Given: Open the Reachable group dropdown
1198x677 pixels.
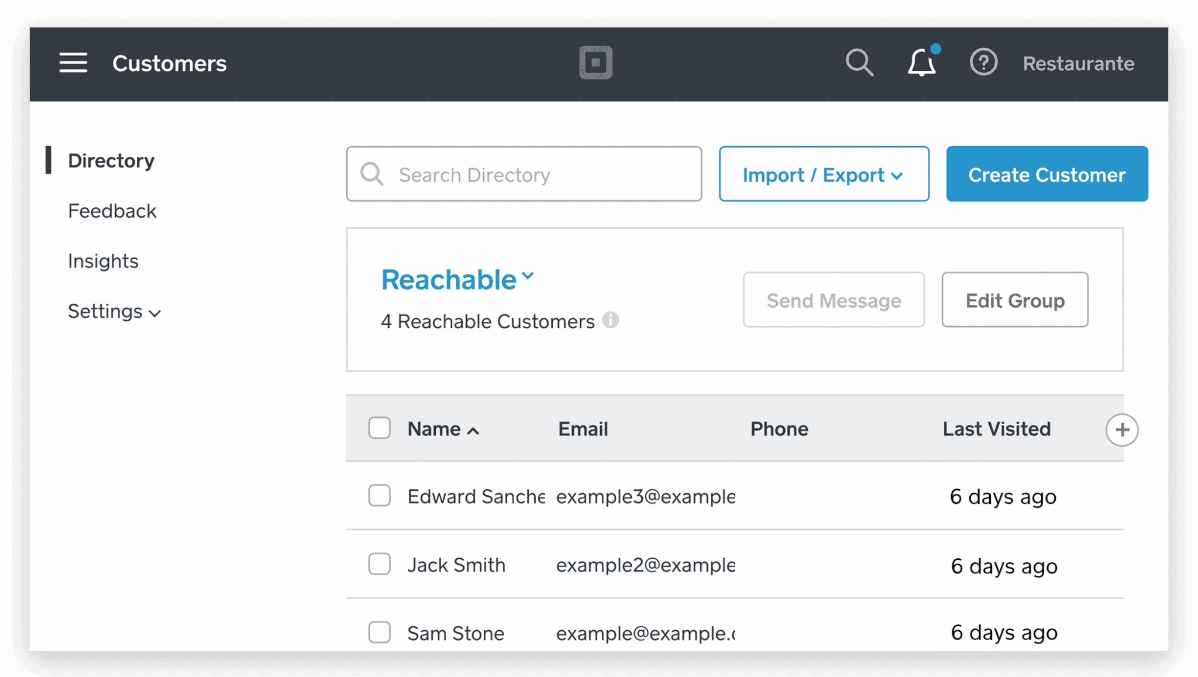Looking at the screenshot, I should 457,279.
